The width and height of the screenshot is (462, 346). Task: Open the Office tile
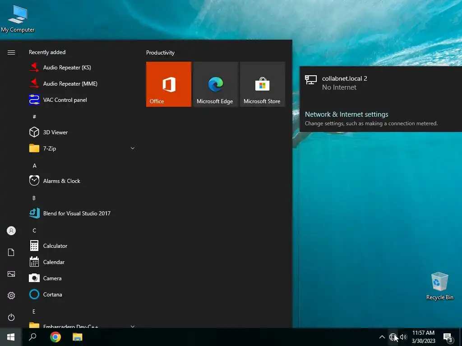169,84
